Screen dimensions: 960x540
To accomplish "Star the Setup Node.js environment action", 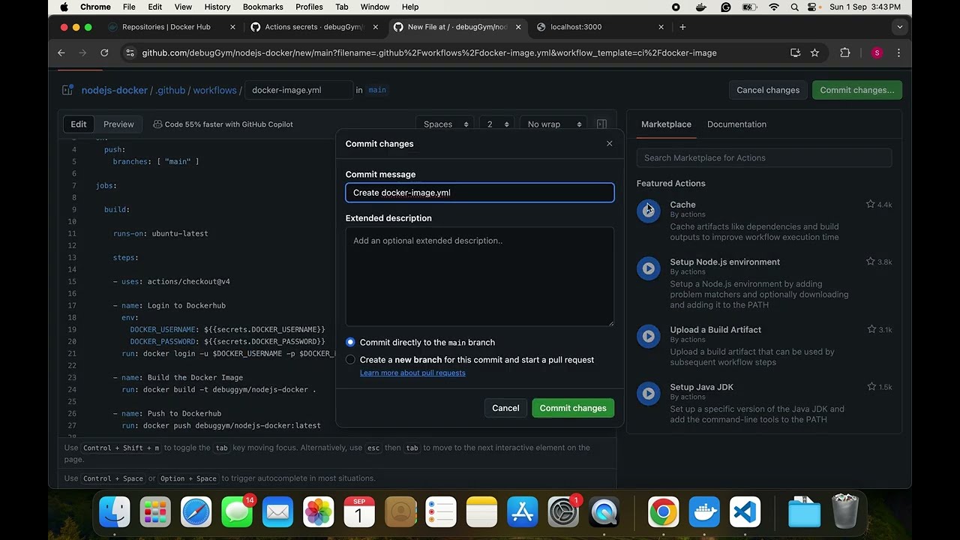I will point(870,262).
